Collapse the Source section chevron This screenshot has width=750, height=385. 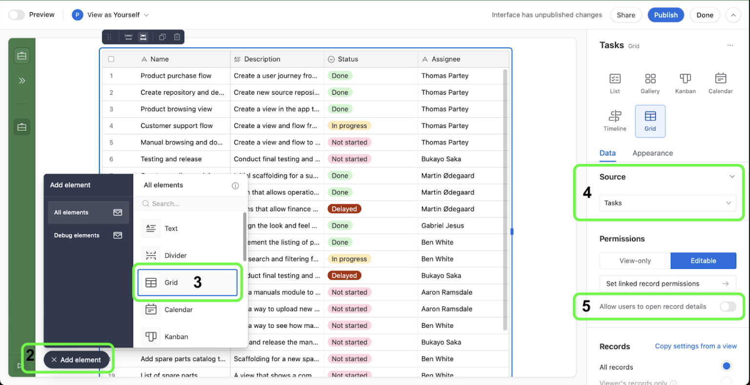click(x=732, y=177)
